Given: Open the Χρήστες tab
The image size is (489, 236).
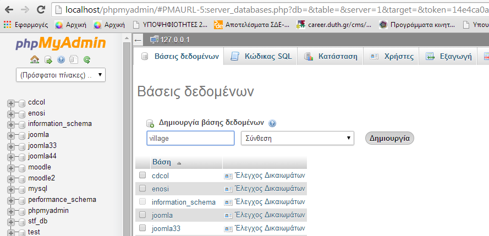Looking at the screenshot, I should tap(391, 57).
